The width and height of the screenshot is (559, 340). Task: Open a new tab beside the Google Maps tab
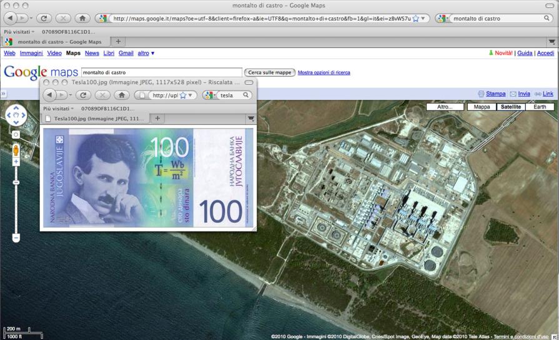(118, 42)
